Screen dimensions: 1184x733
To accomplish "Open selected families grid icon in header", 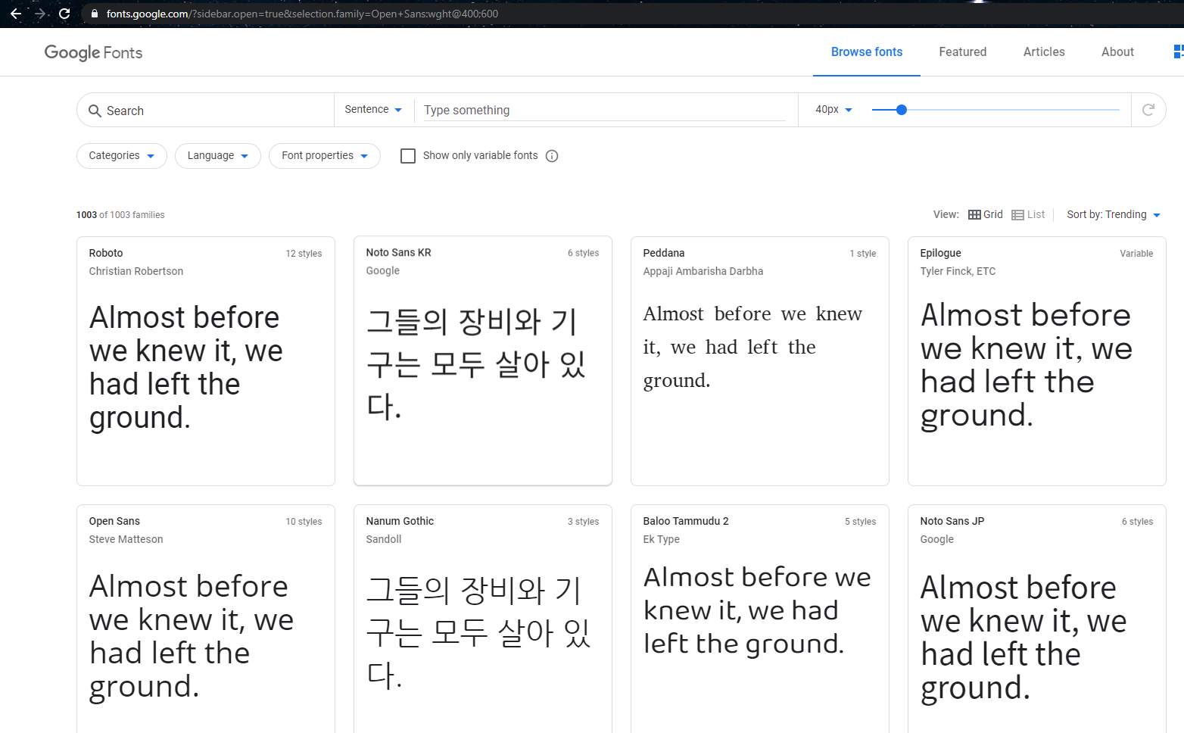I will pyautogui.click(x=1178, y=51).
